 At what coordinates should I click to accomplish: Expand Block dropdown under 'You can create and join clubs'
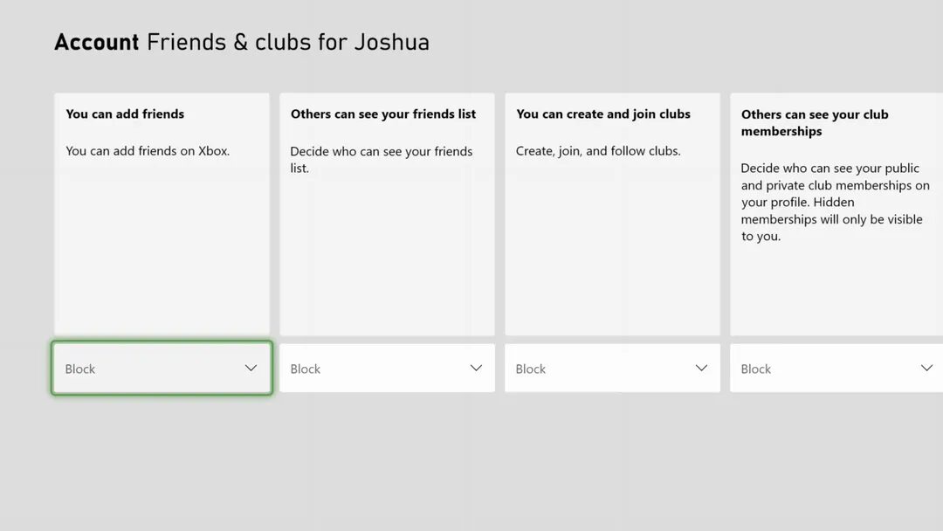click(612, 369)
